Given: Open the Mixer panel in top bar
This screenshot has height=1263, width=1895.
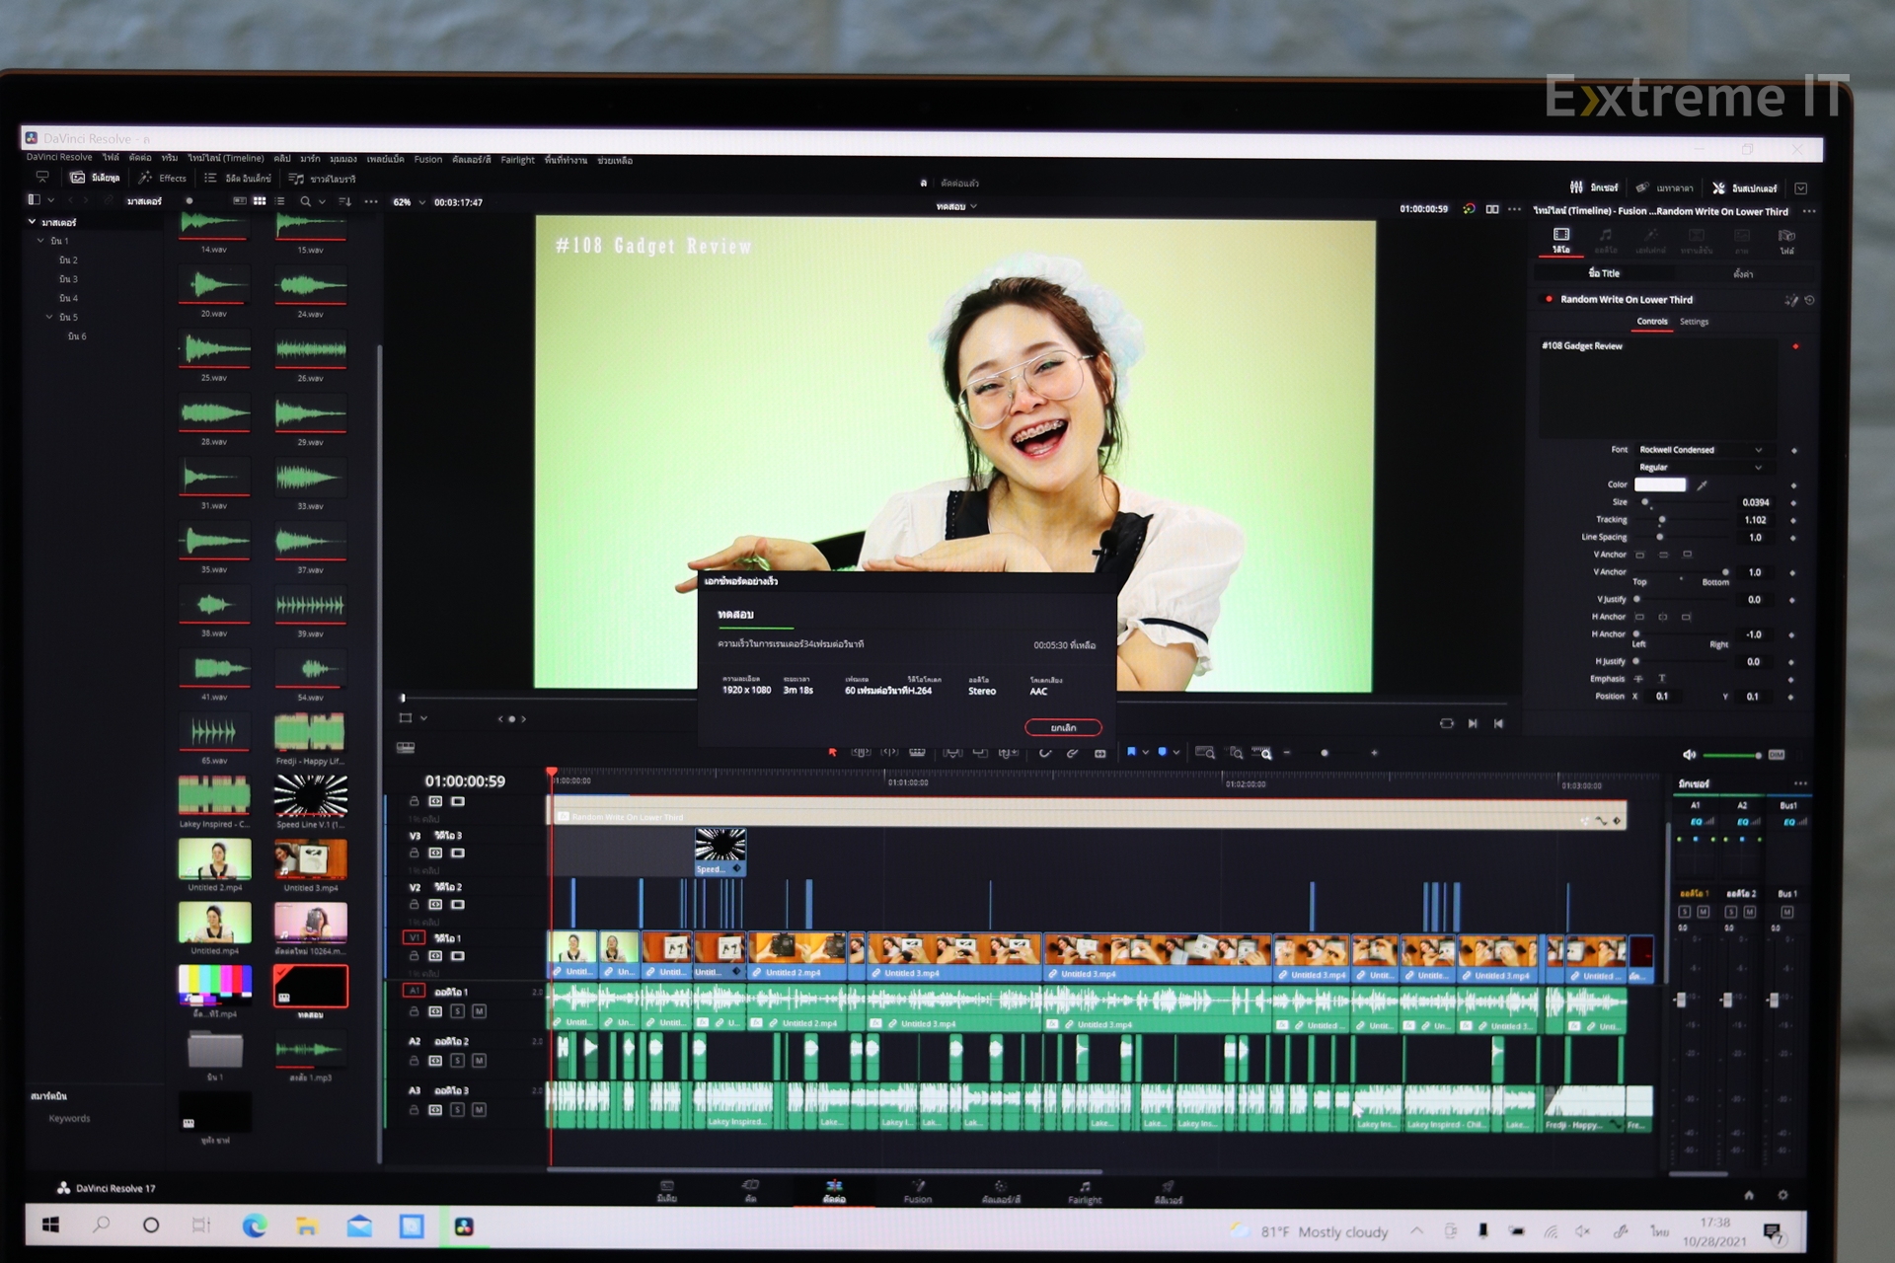Looking at the screenshot, I should point(1594,187).
